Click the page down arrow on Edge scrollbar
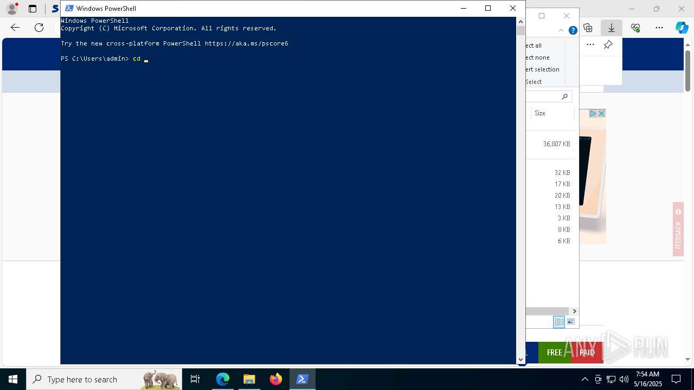This screenshot has height=390, width=694. (x=687, y=359)
